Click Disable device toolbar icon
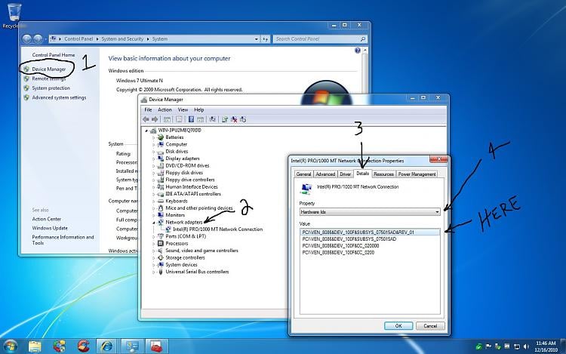 (x=243, y=119)
